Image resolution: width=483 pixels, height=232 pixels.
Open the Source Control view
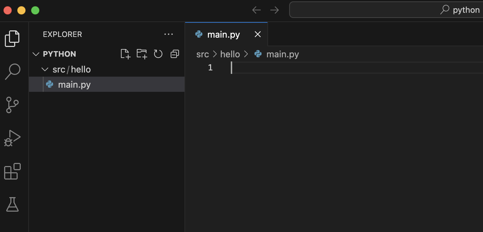[x=12, y=105]
